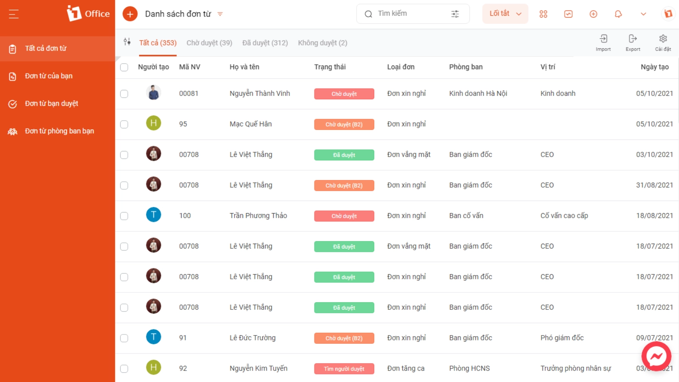
Task: Open the search filter sliders icon
Action: (455, 14)
